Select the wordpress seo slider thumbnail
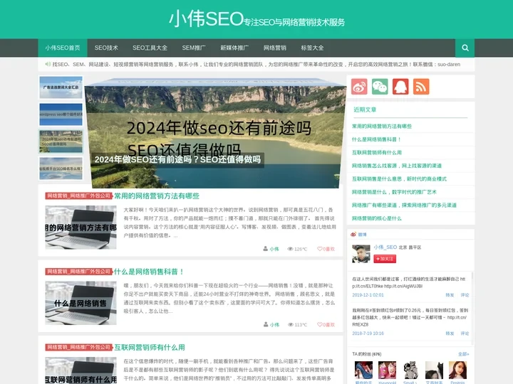 (x=61, y=114)
